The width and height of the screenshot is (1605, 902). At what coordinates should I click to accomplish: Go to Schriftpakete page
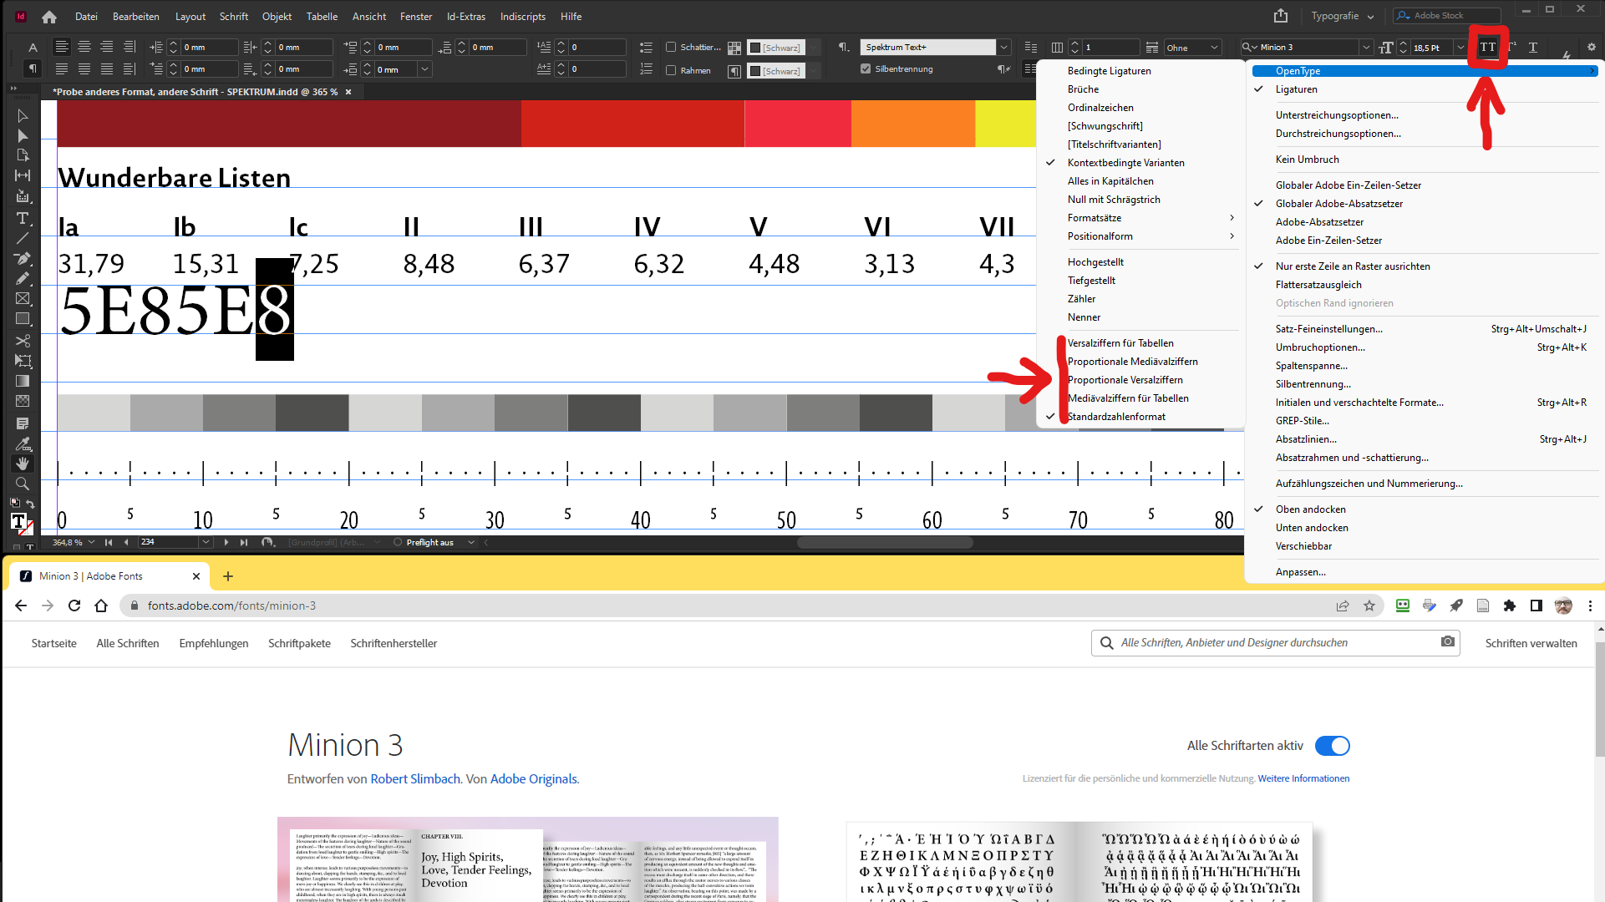299,643
